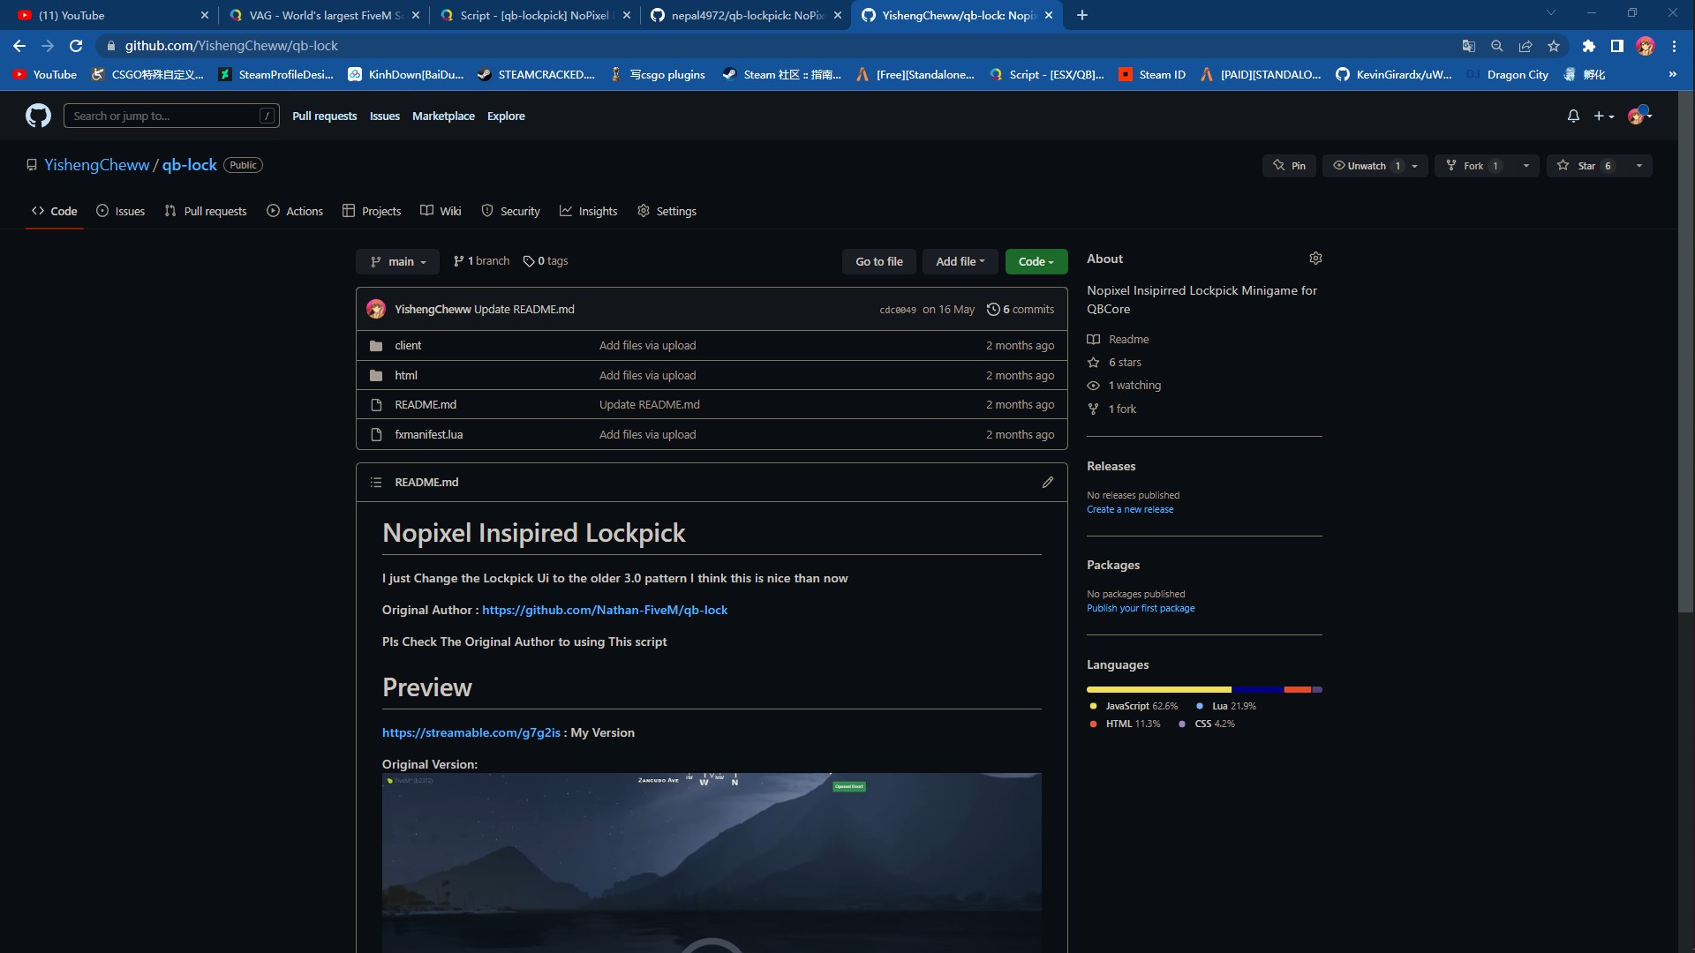The width and height of the screenshot is (1695, 953).
Task: Select the Lua segment of language bar
Action: [1258, 689]
